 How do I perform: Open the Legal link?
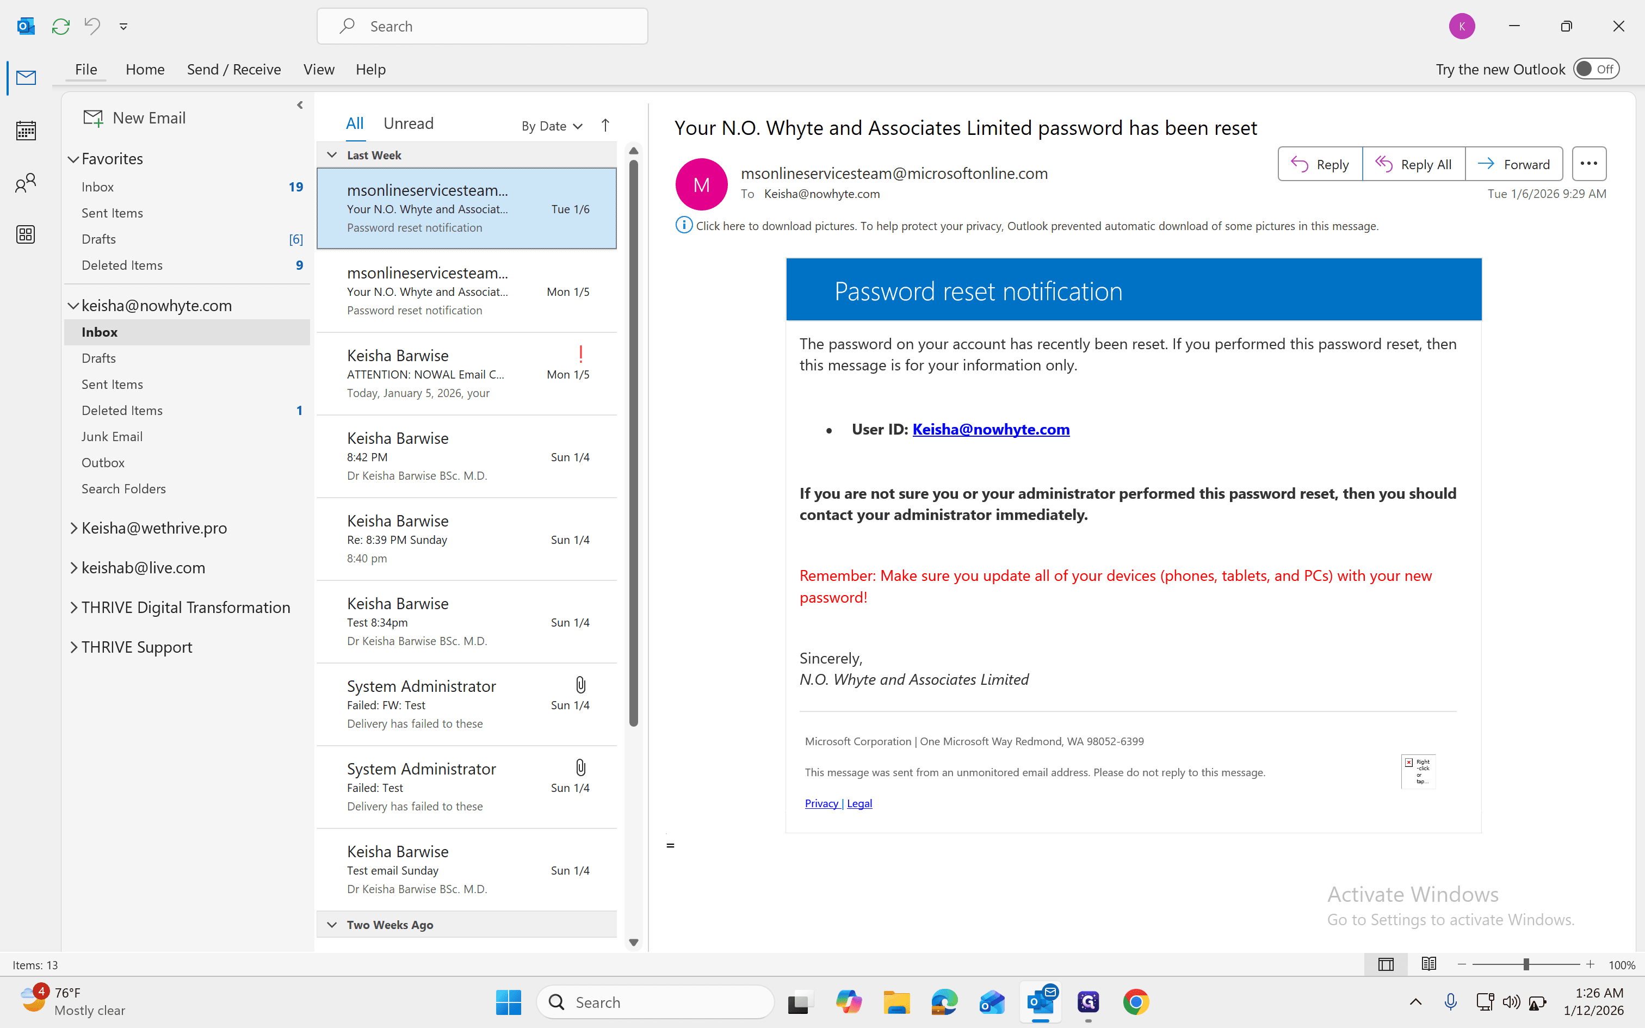point(859,804)
